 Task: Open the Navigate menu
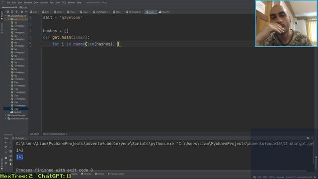click(x=28, y=2)
